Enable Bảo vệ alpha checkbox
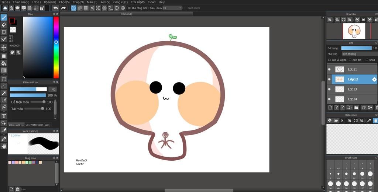 click(x=329, y=60)
